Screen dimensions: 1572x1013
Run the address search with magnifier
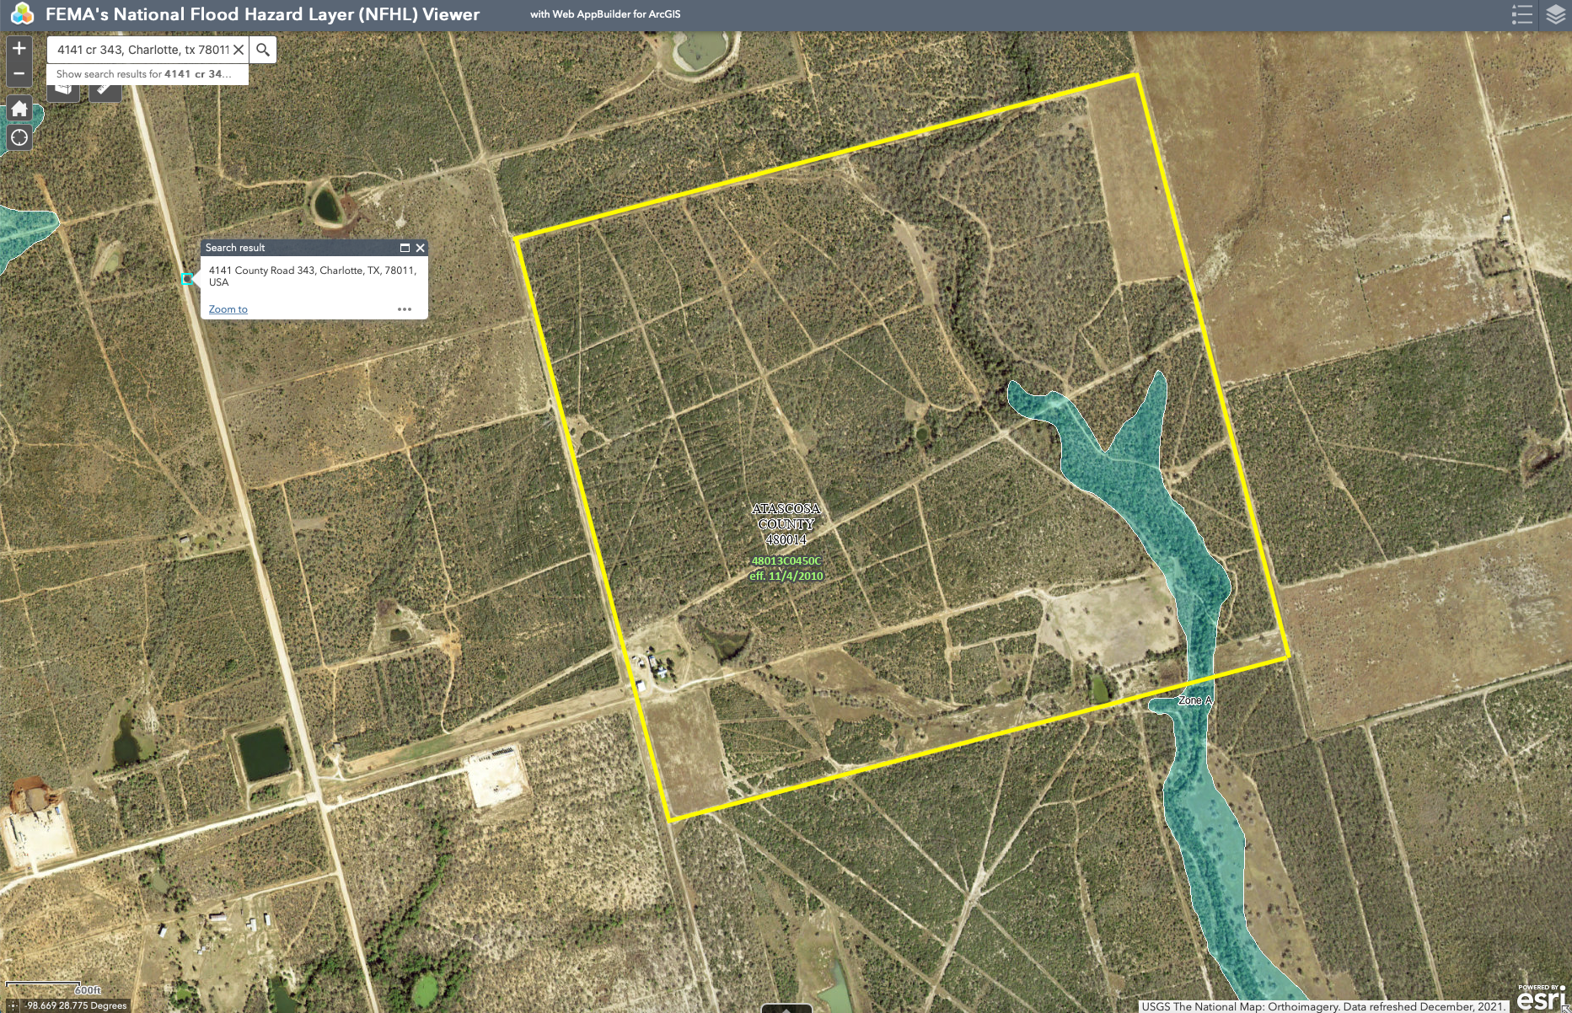263,50
